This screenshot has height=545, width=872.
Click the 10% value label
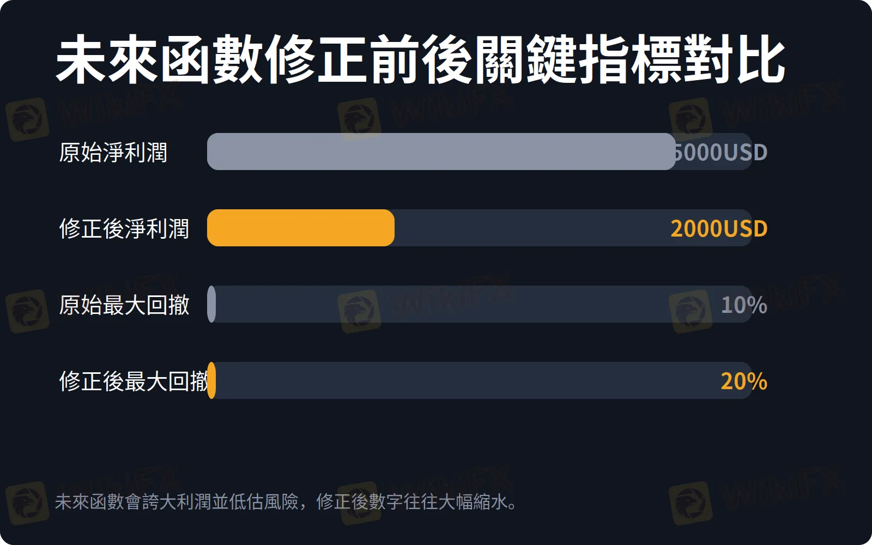tap(744, 305)
